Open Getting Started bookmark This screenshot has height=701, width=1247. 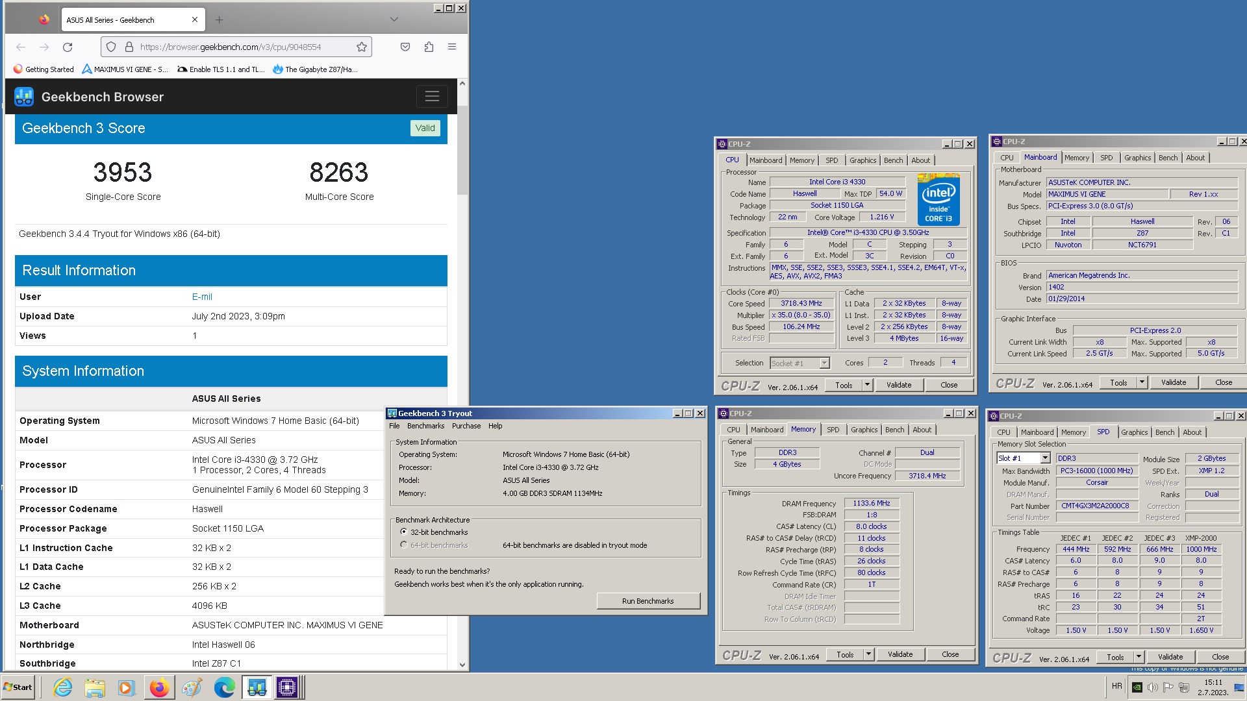click(x=44, y=69)
